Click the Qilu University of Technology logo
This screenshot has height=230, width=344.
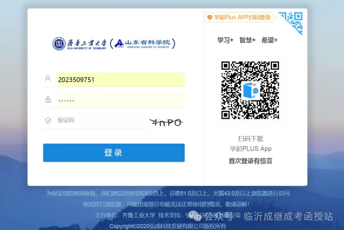click(x=79, y=44)
